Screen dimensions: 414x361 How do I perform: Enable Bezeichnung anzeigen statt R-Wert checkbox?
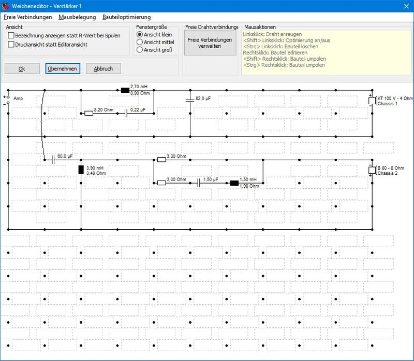11,35
